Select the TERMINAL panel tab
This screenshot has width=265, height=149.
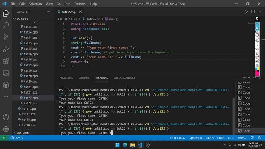(x=101, y=77)
